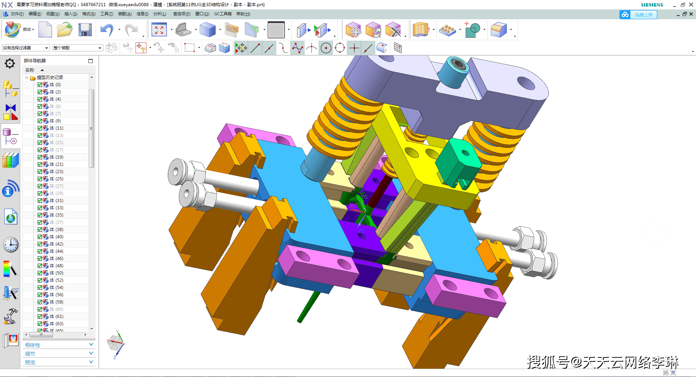
Task: Save the part with the floppy disk icon
Action: click(85, 30)
